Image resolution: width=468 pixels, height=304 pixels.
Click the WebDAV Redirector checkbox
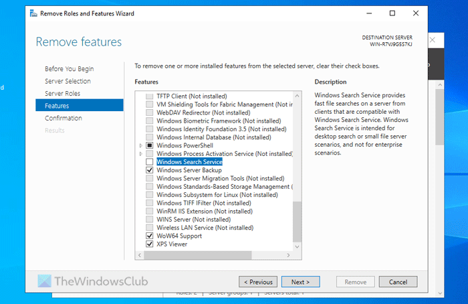(x=150, y=112)
